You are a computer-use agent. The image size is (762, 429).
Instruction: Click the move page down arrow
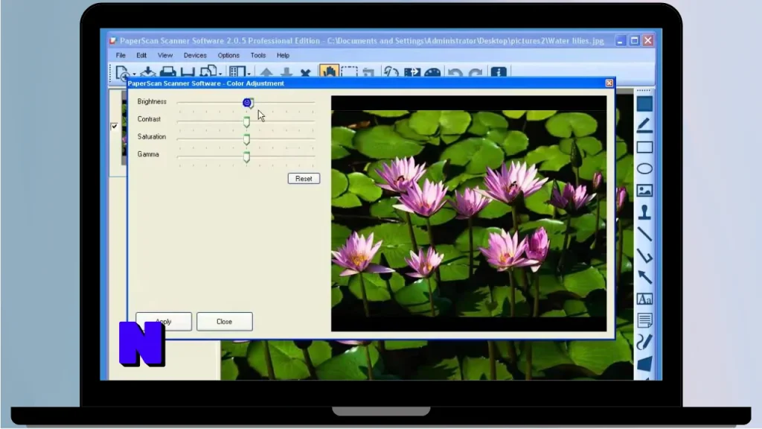pyautogui.click(x=286, y=72)
